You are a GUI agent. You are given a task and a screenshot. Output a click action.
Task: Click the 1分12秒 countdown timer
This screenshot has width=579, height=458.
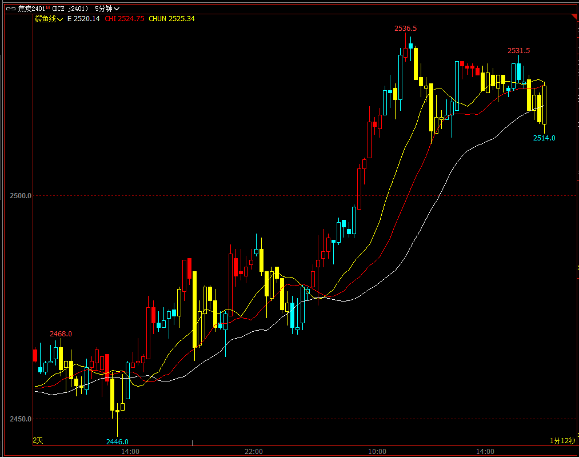(562, 440)
